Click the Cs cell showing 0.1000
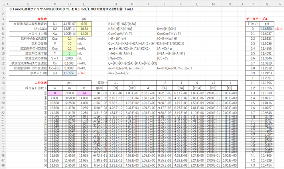The image size is (284, 169). (69, 63)
